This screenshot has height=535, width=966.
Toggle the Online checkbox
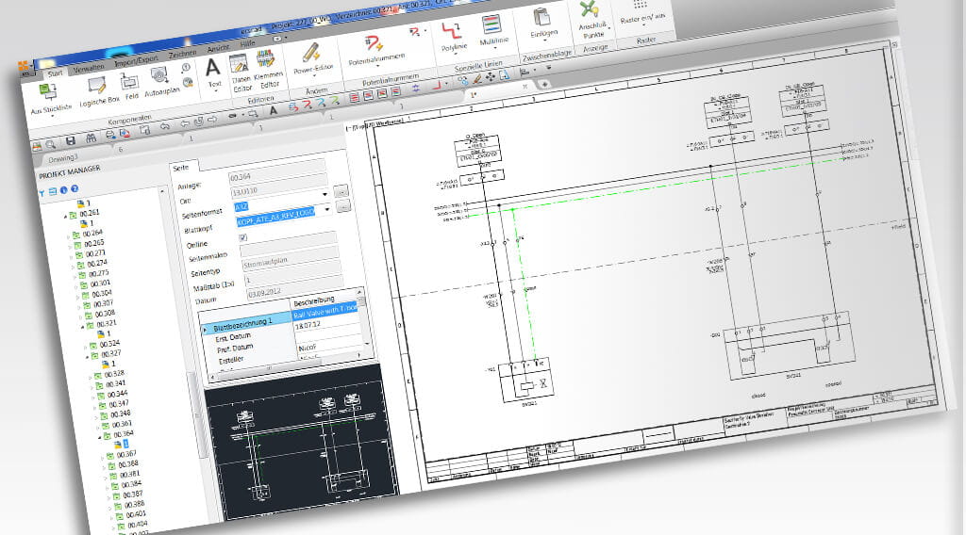[242, 237]
